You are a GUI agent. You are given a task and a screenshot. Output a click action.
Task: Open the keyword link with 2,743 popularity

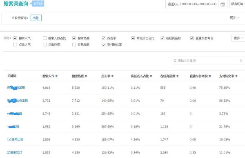pyautogui.click(x=15, y=114)
